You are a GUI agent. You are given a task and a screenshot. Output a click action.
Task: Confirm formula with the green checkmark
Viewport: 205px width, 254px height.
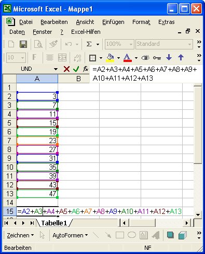point(76,69)
